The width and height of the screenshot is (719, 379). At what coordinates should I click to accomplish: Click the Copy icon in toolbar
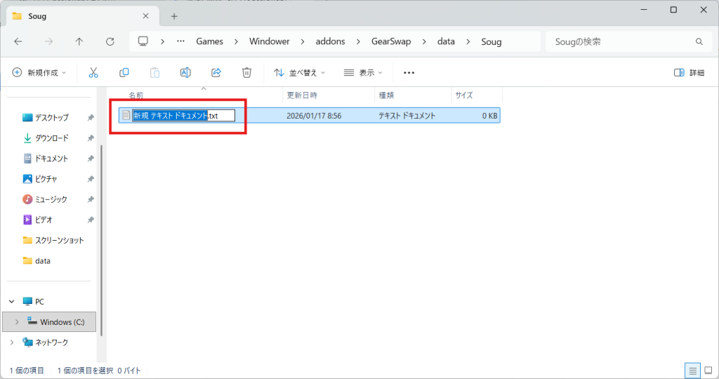124,72
